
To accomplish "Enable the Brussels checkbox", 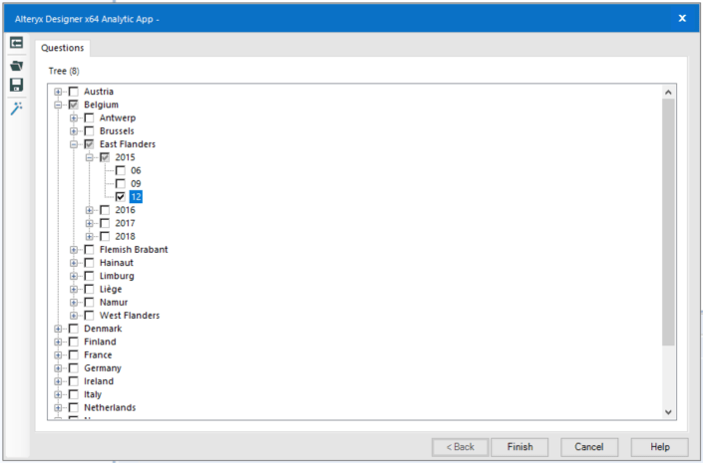I will click(x=90, y=131).
